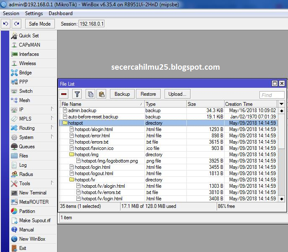Open Partition in sidebar
The width and height of the screenshot is (288, 252).
[x=33, y=211]
